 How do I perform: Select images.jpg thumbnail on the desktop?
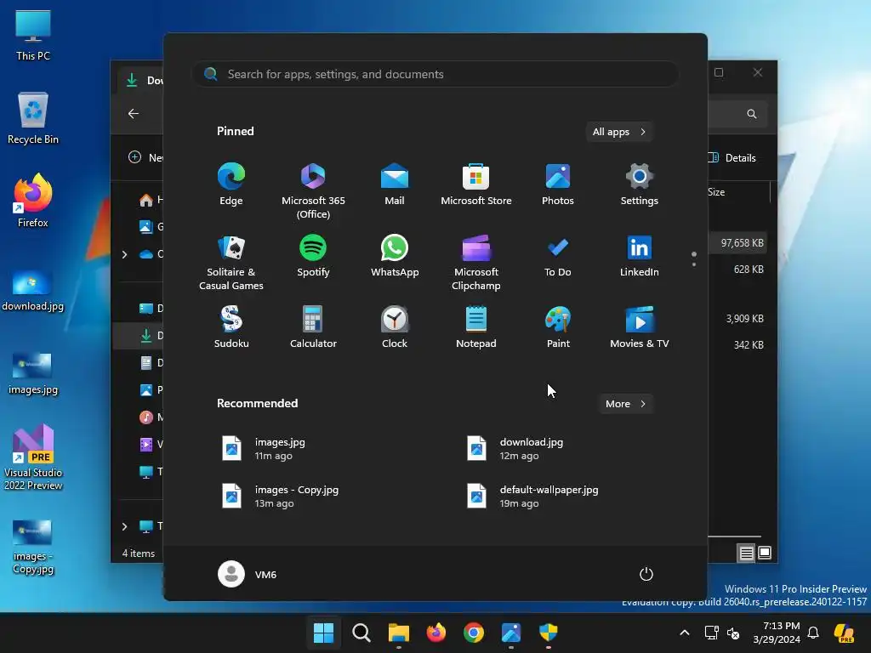[33, 373]
